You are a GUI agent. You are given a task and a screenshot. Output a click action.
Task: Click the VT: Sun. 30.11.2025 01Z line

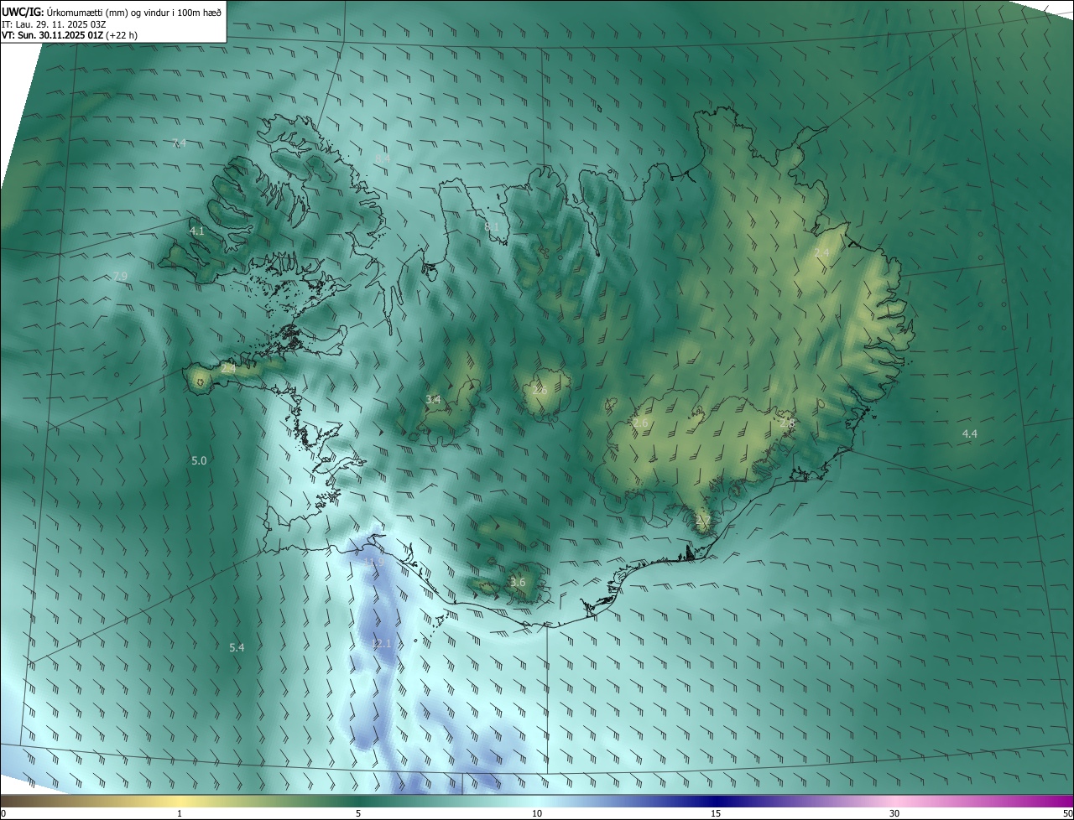pyautogui.click(x=70, y=35)
